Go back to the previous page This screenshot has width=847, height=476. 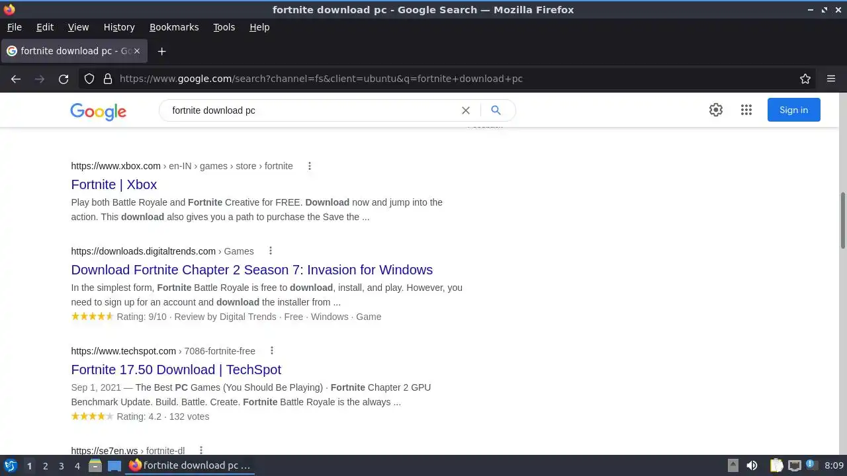pos(16,79)
